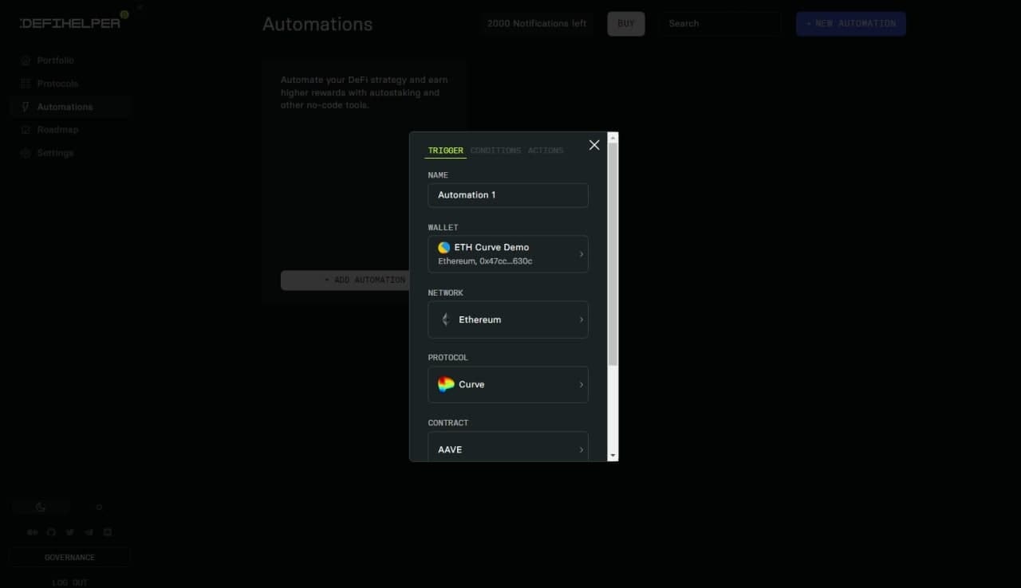Click the dialog vertical scrollbar thumb

[x=613, y=255]
